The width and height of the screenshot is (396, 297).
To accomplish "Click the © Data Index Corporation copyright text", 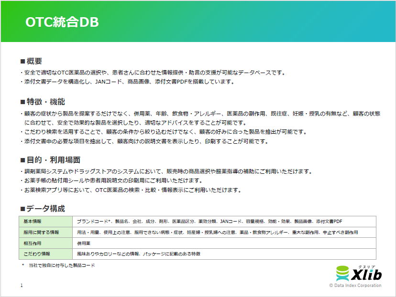I will [x=355, y=285].
